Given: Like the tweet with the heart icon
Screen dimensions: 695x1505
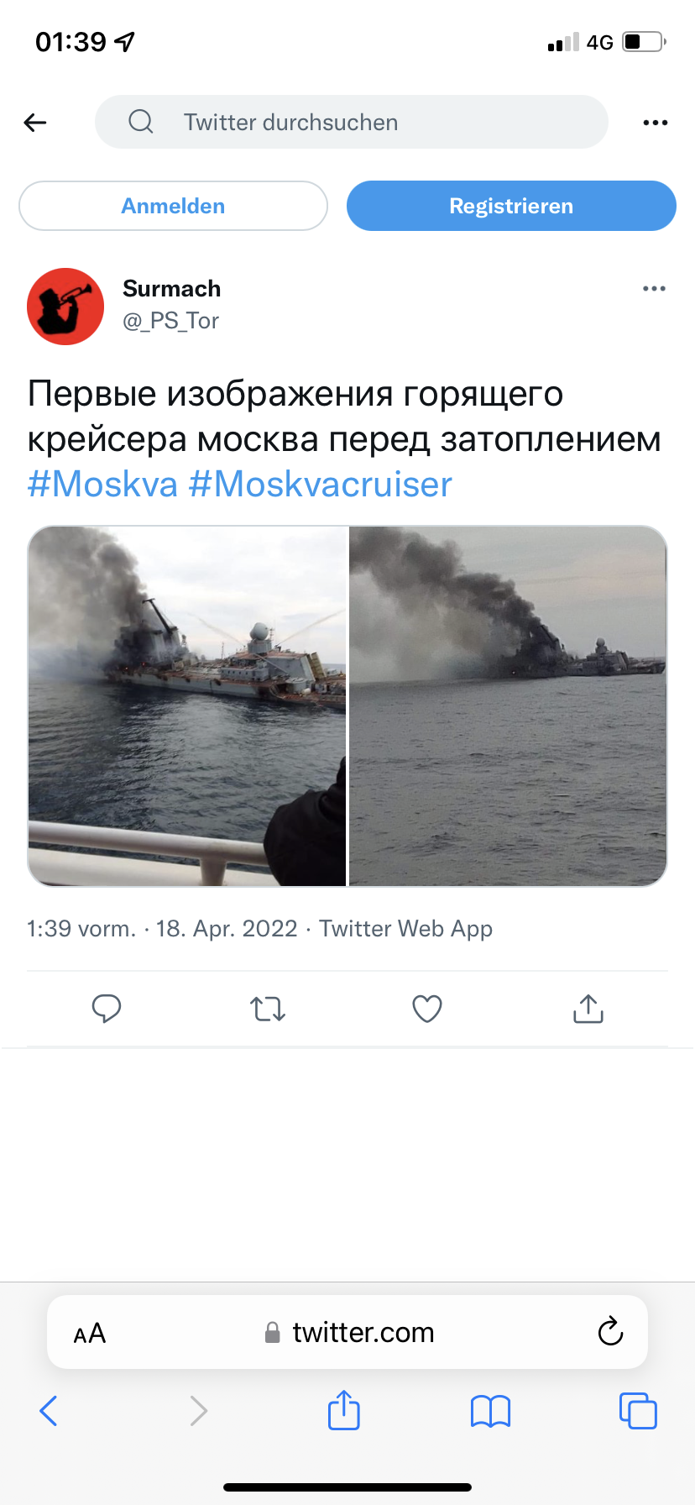Looking at the screenshot, I should [427, 1008].
